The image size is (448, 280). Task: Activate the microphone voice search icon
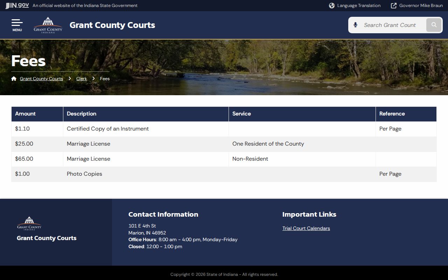(x=355, y=25)
